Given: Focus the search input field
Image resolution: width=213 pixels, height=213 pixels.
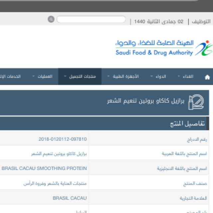Looking at the screenshot, I should [91, 19].
